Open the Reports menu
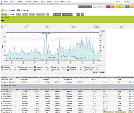 pos(49,1)
